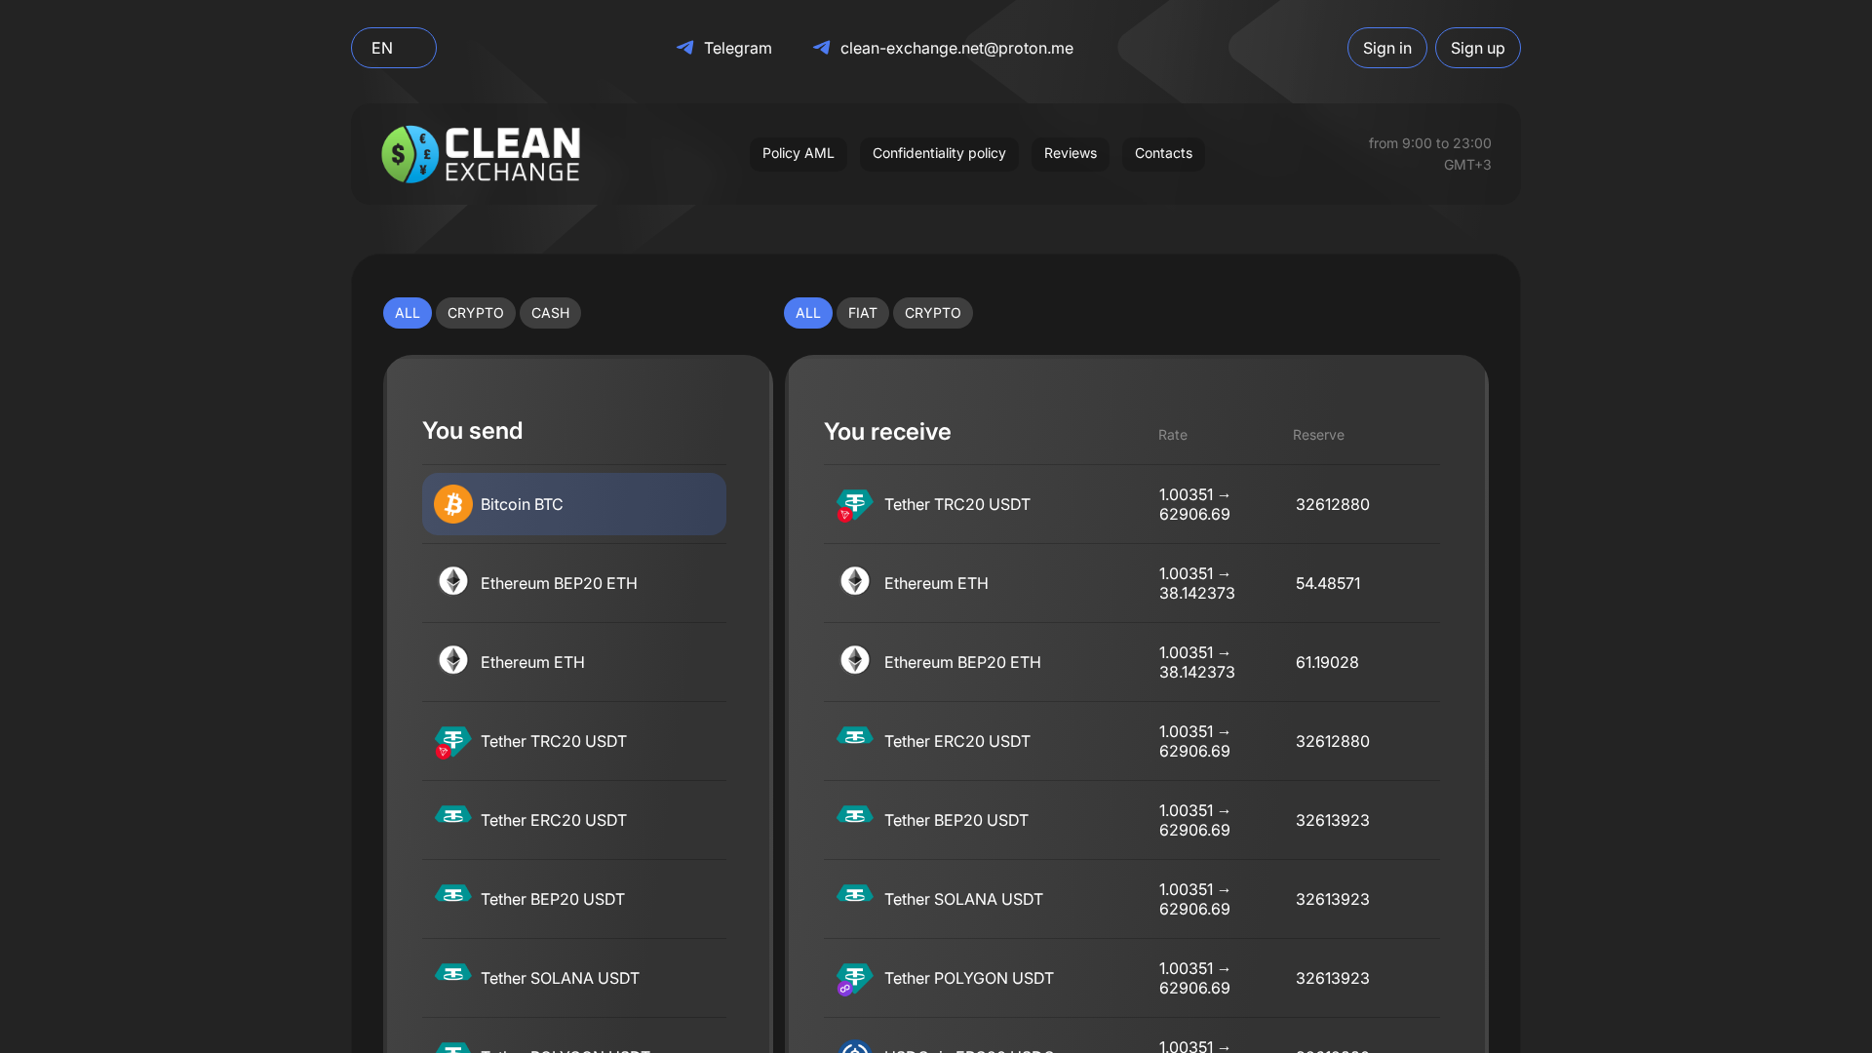Select Bitcoin BTC label to send
1872x1053 pixels.
[x=522, y=504]
